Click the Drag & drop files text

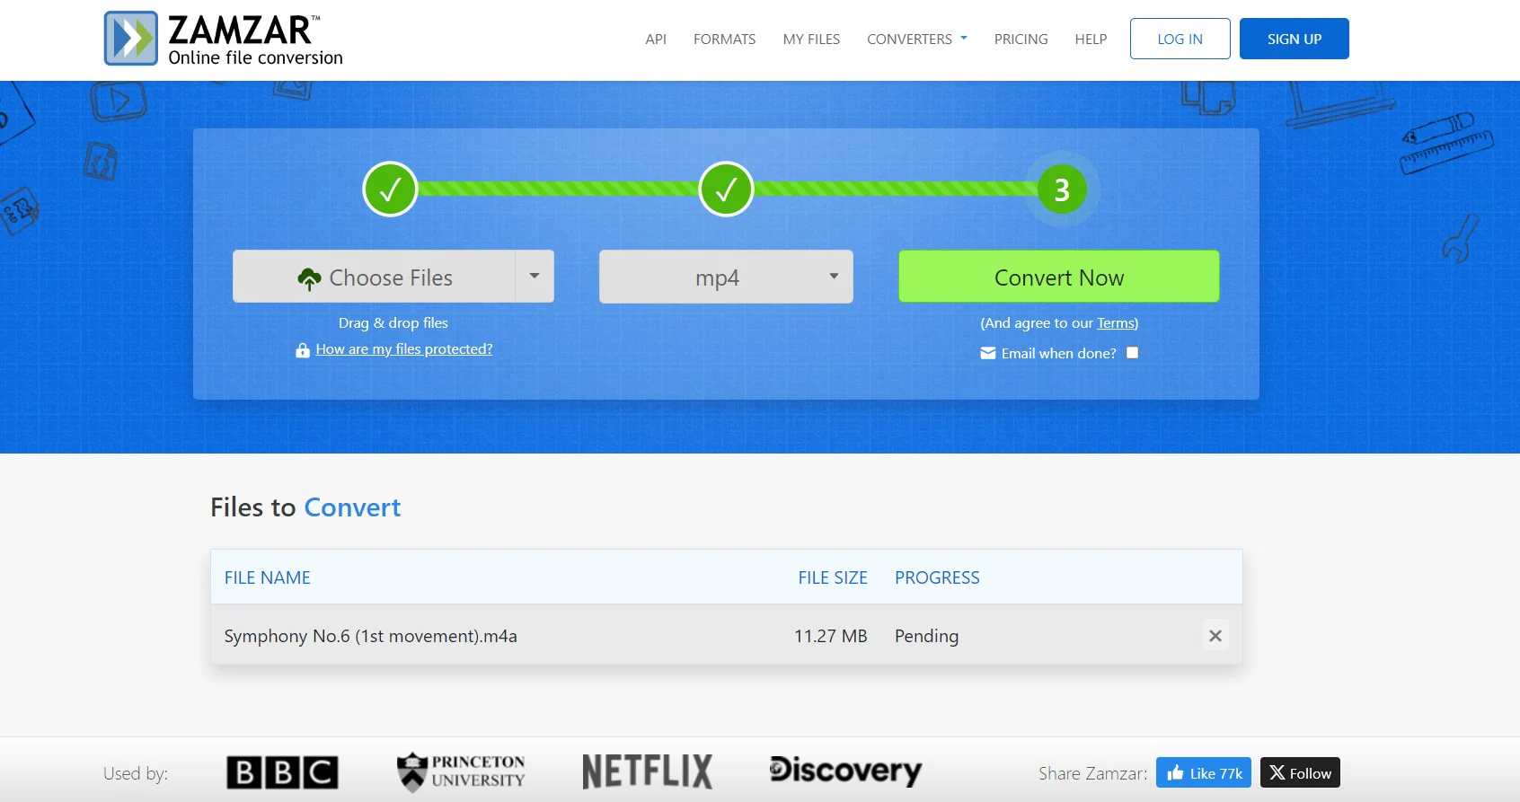[x=393, y=323]
